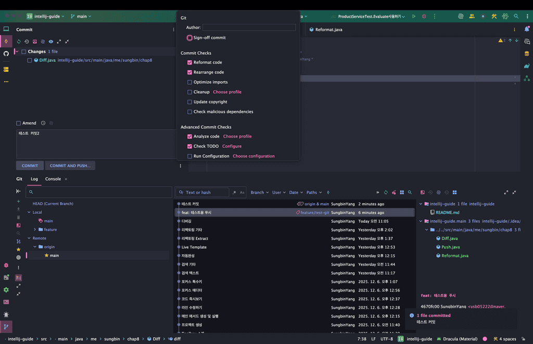Switch to the Console tab

53,179
